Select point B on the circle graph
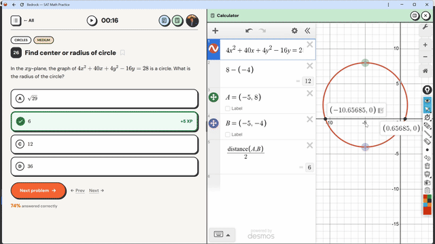This screenshot has height=244, width=435. pyautogui.click(x=365, y=147)
